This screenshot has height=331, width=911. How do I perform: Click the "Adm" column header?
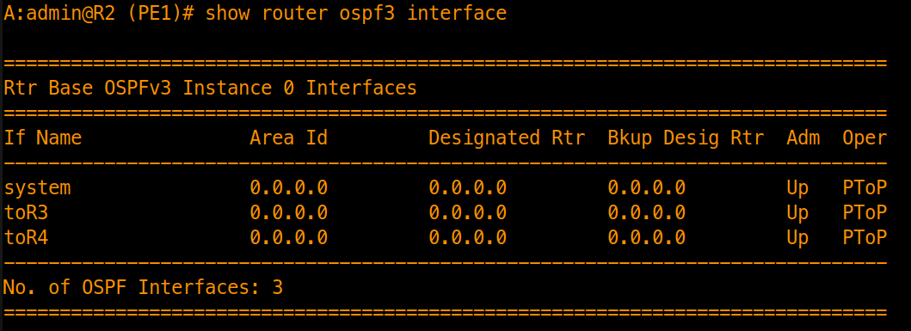[803, 138]
